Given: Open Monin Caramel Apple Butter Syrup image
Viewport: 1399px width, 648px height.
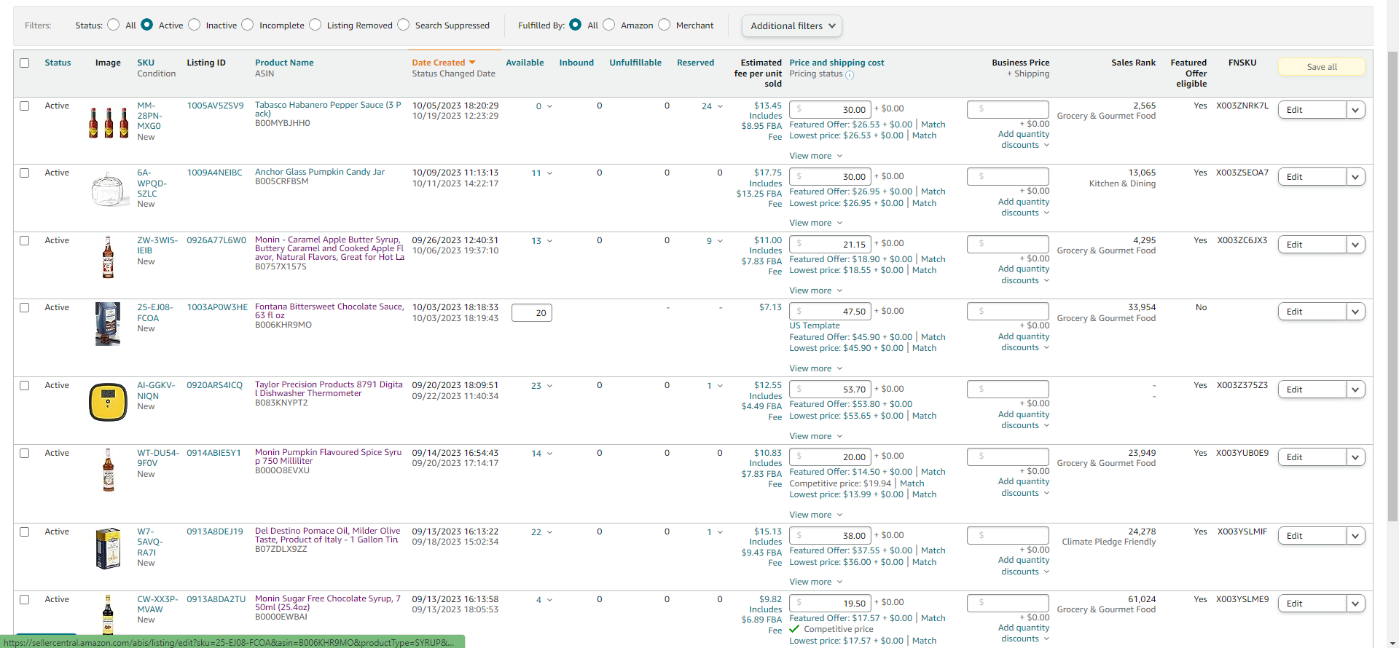Looking at the screenshot, I should coord(109,257).
